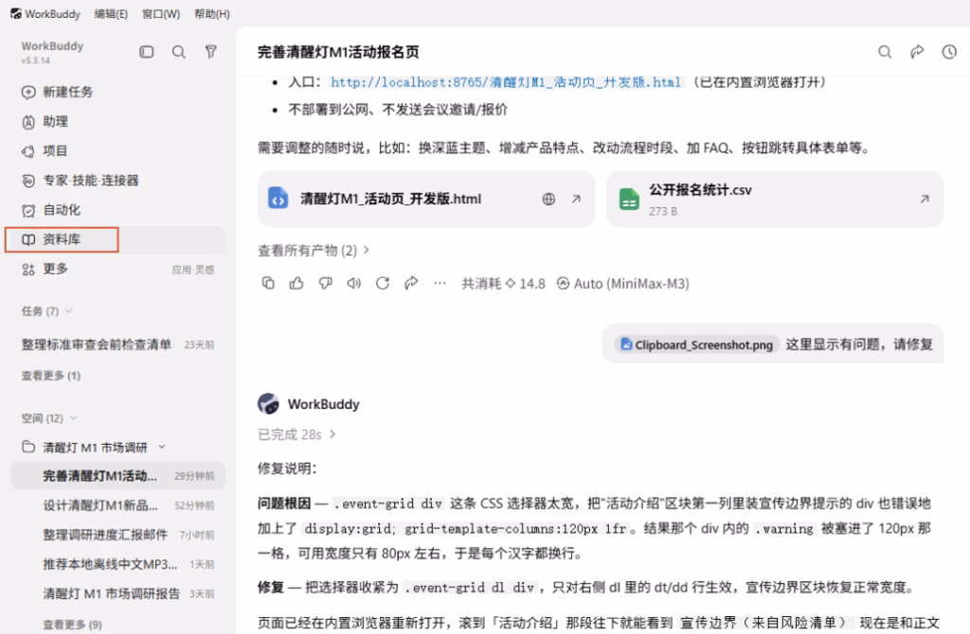Click the title 完善清醒灯M1活动报名页
Screen dimensions: 970x634
pyautogui.click(x=338, y=53)
